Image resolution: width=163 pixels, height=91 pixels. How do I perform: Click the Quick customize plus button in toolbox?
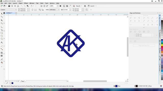point(2,67)
